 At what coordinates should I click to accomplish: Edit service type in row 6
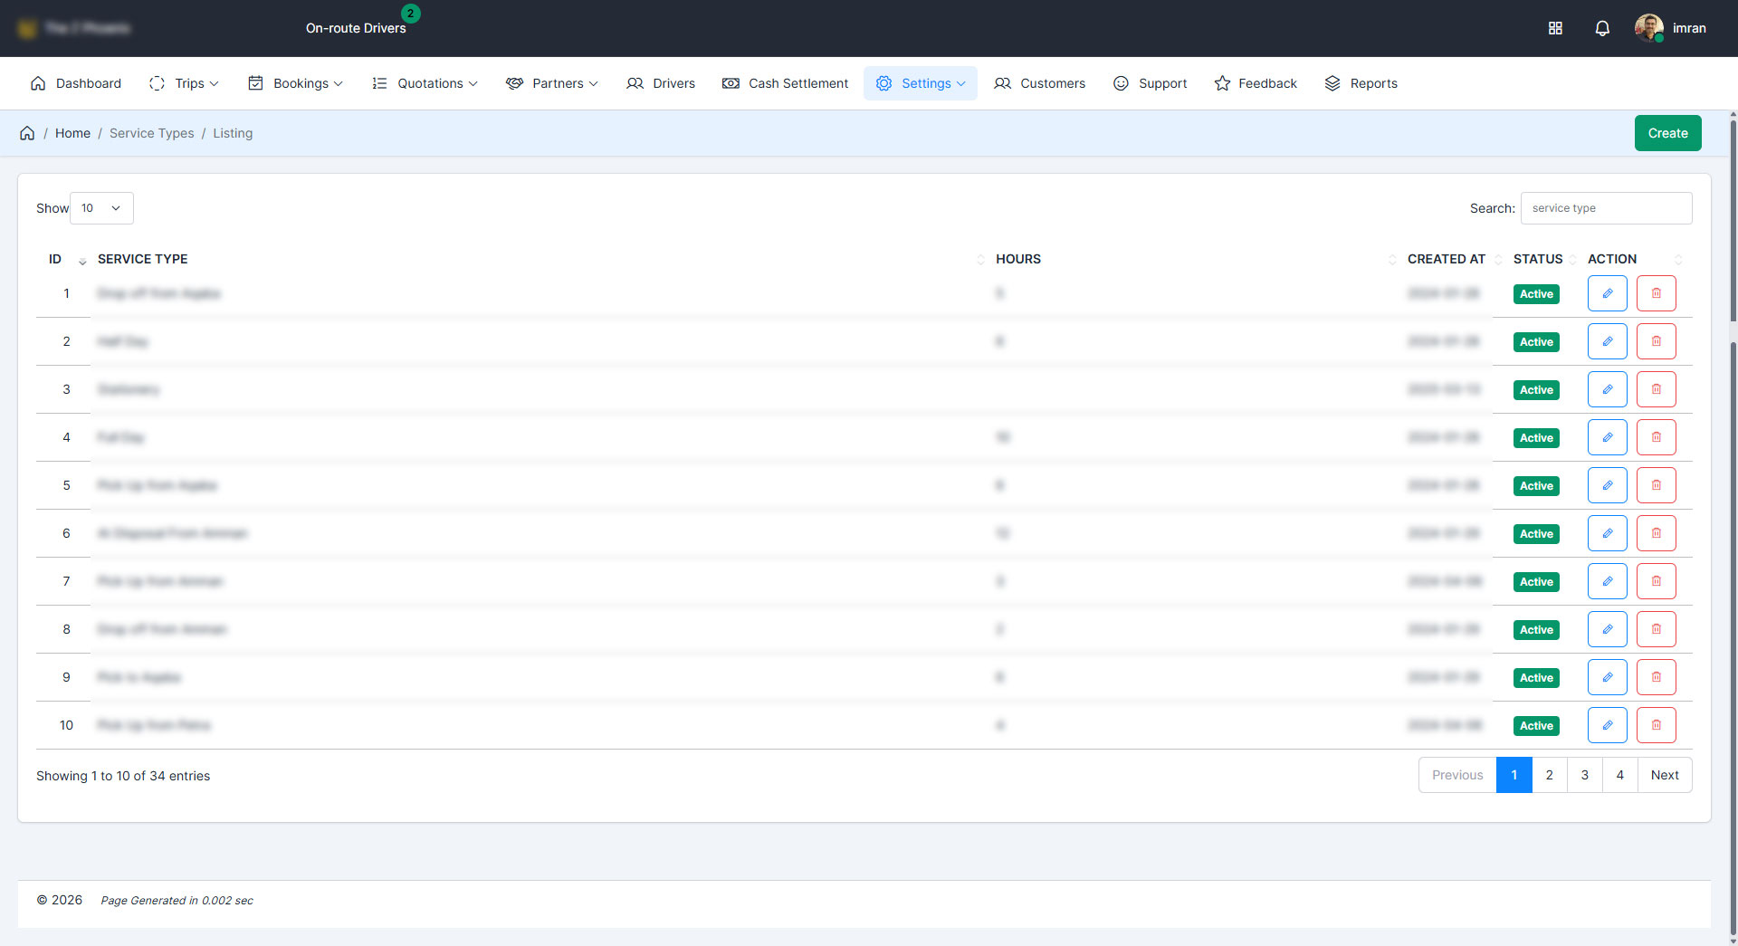point(1607,533)
